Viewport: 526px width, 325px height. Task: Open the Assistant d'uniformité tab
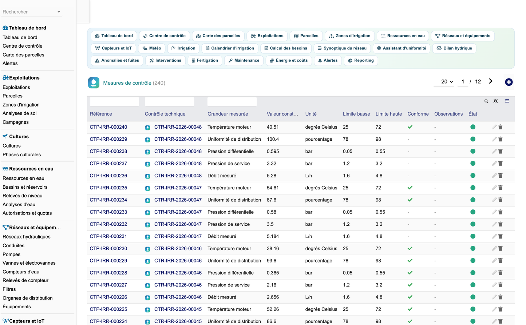tap(402, 48)
